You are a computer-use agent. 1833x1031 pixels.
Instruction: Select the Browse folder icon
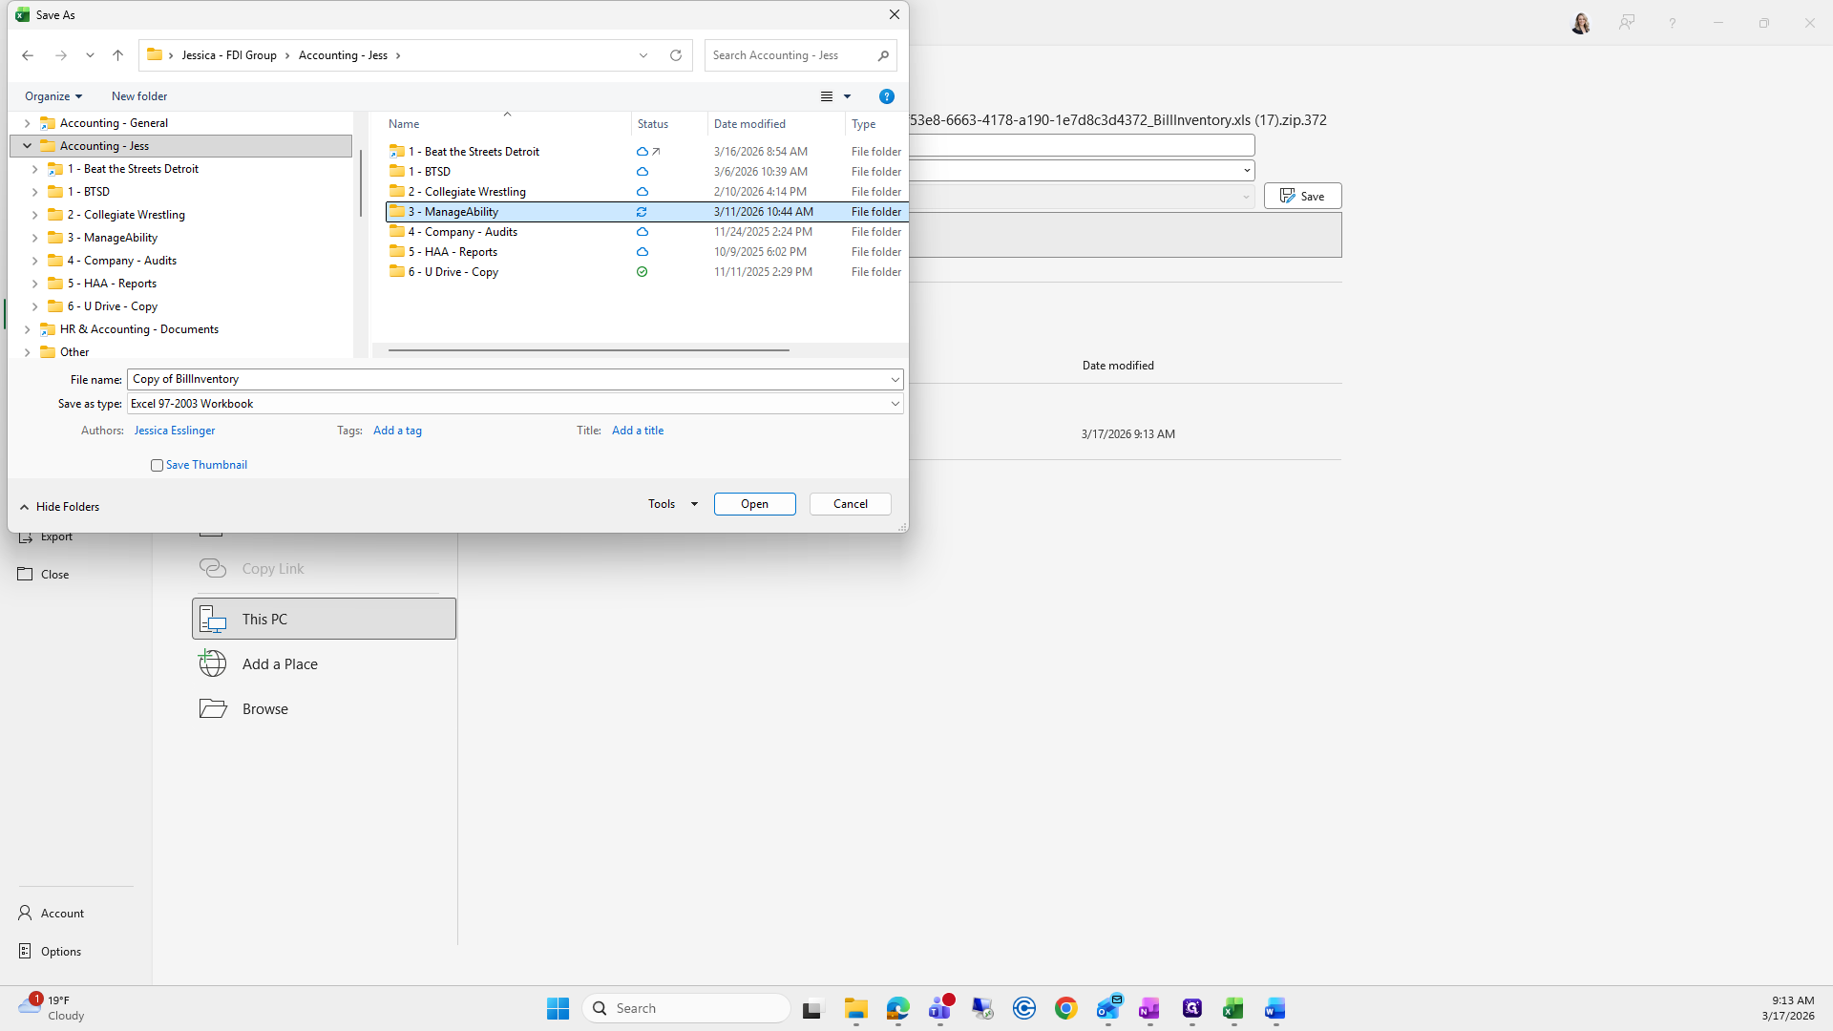[x=213, y=708]
